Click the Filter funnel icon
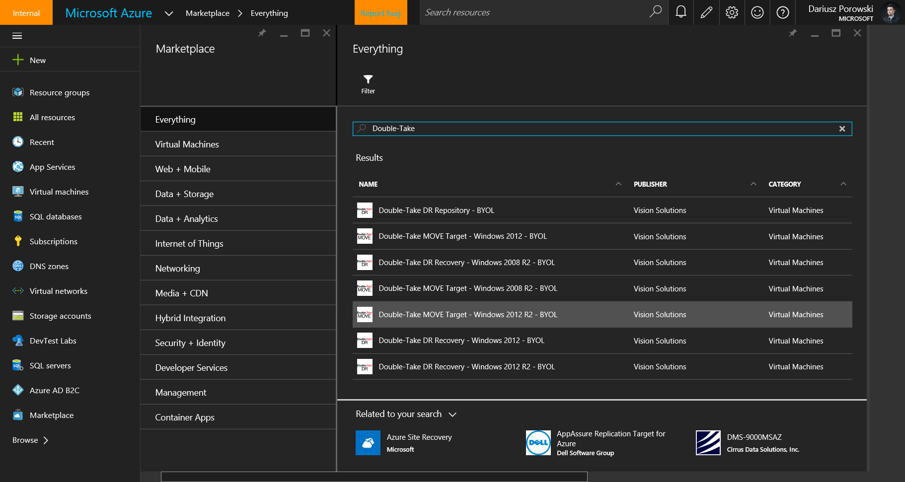 coord(368,79)
